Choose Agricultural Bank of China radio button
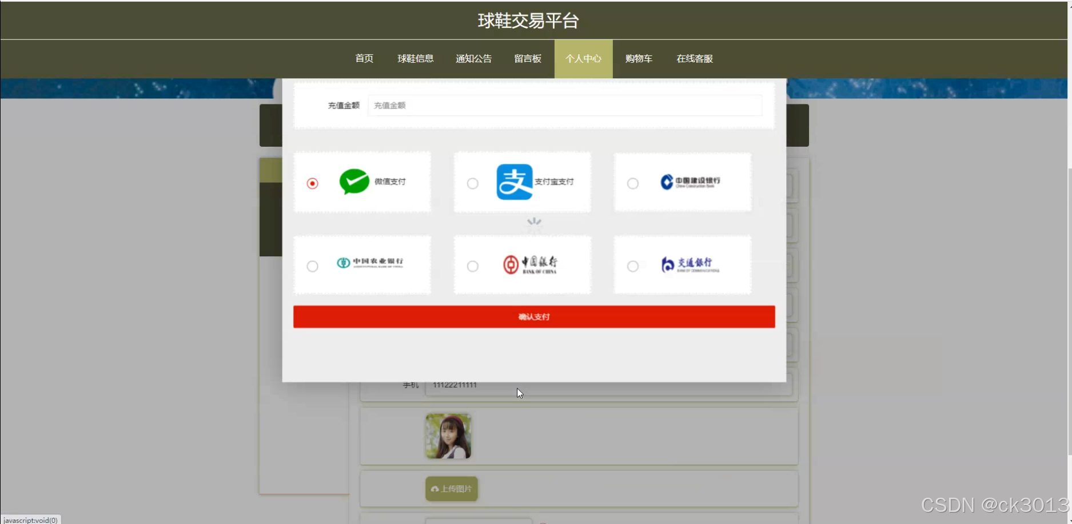 pyautogui.click(x=312, y=266)
